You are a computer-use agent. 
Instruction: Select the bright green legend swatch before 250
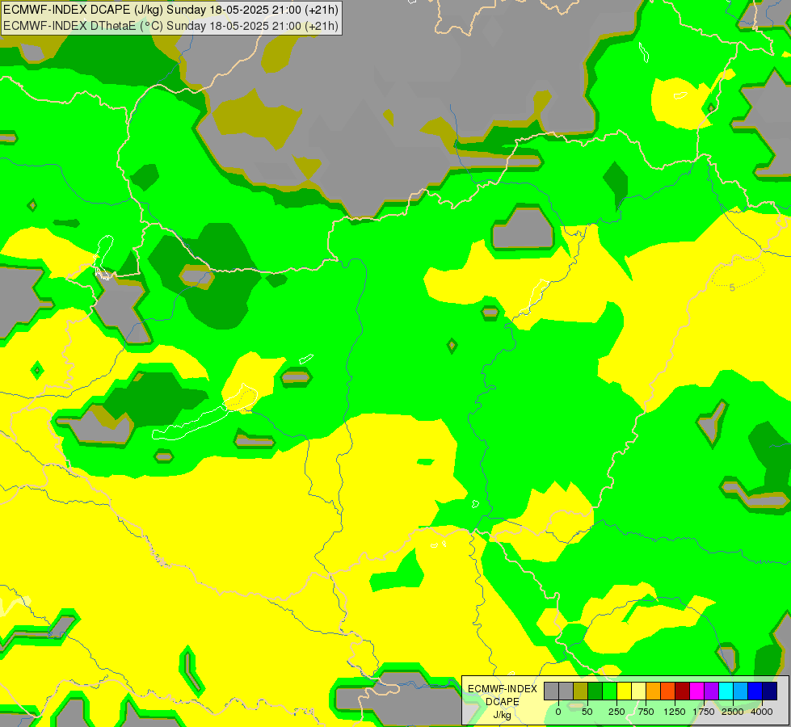click(610, 691)
